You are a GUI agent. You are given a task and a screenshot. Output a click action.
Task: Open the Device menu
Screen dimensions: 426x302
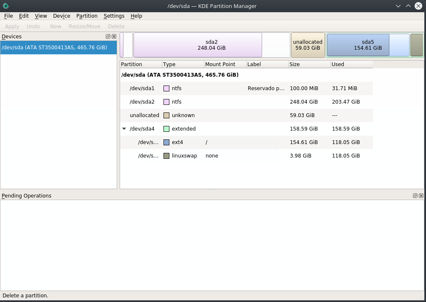62,16
